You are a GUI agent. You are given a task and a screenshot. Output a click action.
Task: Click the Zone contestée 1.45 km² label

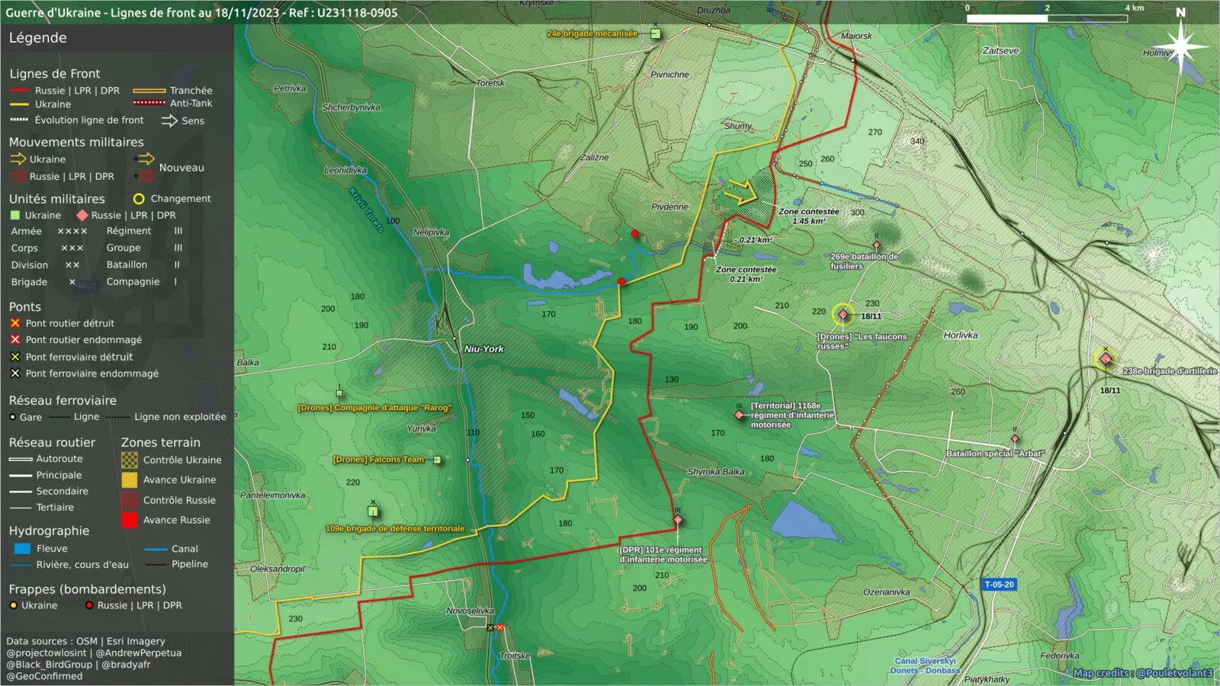coord(809,216)
